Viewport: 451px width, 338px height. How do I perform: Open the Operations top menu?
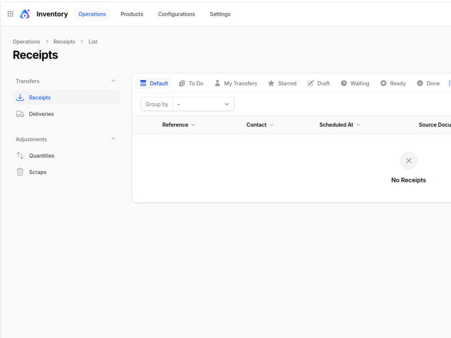click(x=92, y=14)
